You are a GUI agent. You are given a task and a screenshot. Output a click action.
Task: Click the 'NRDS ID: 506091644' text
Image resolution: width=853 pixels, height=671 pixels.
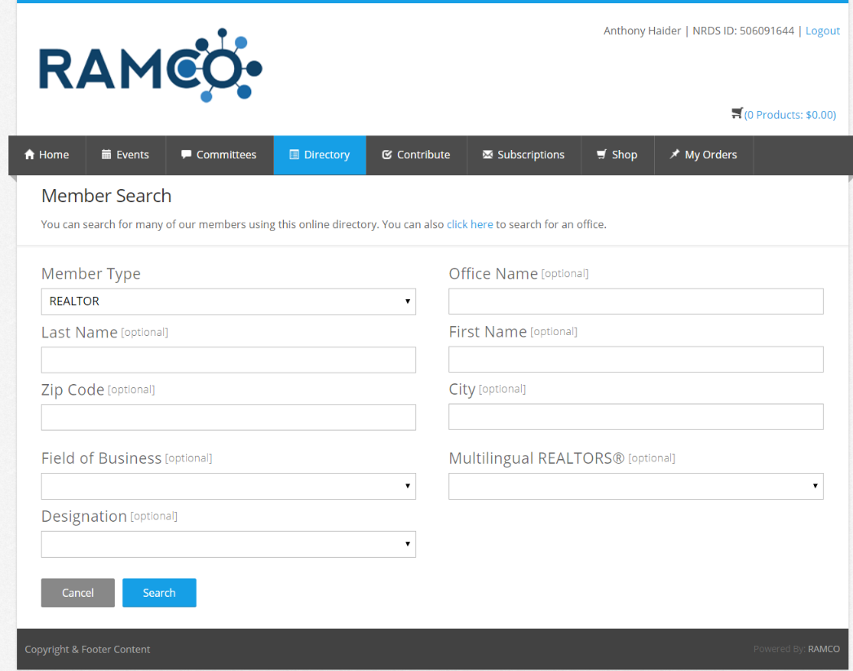point(743,31)
